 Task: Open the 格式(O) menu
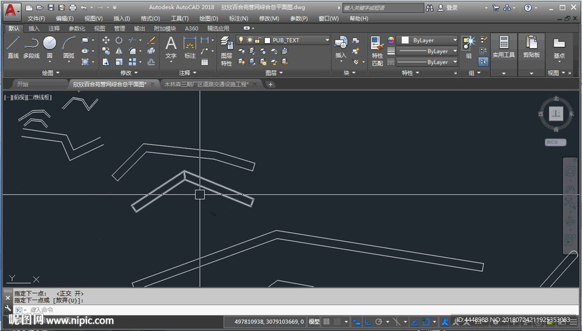click(x=150, y=19)
